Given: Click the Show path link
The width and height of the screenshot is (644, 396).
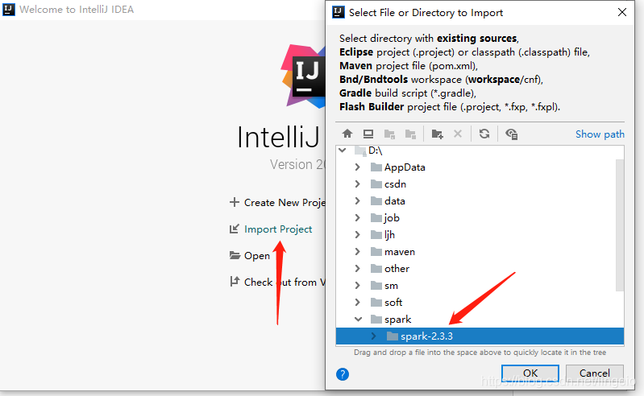Looking at the screenshot, I should pos(600,134).
